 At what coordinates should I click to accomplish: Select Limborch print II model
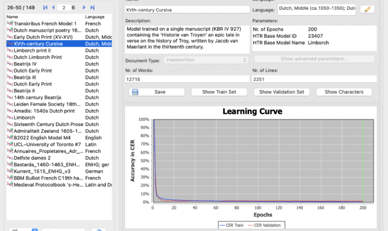click(59, 50)
